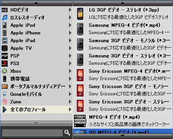Click the Apple TV icon
The width and height of the screenshot is (173, 139).
tap(5, 48)
